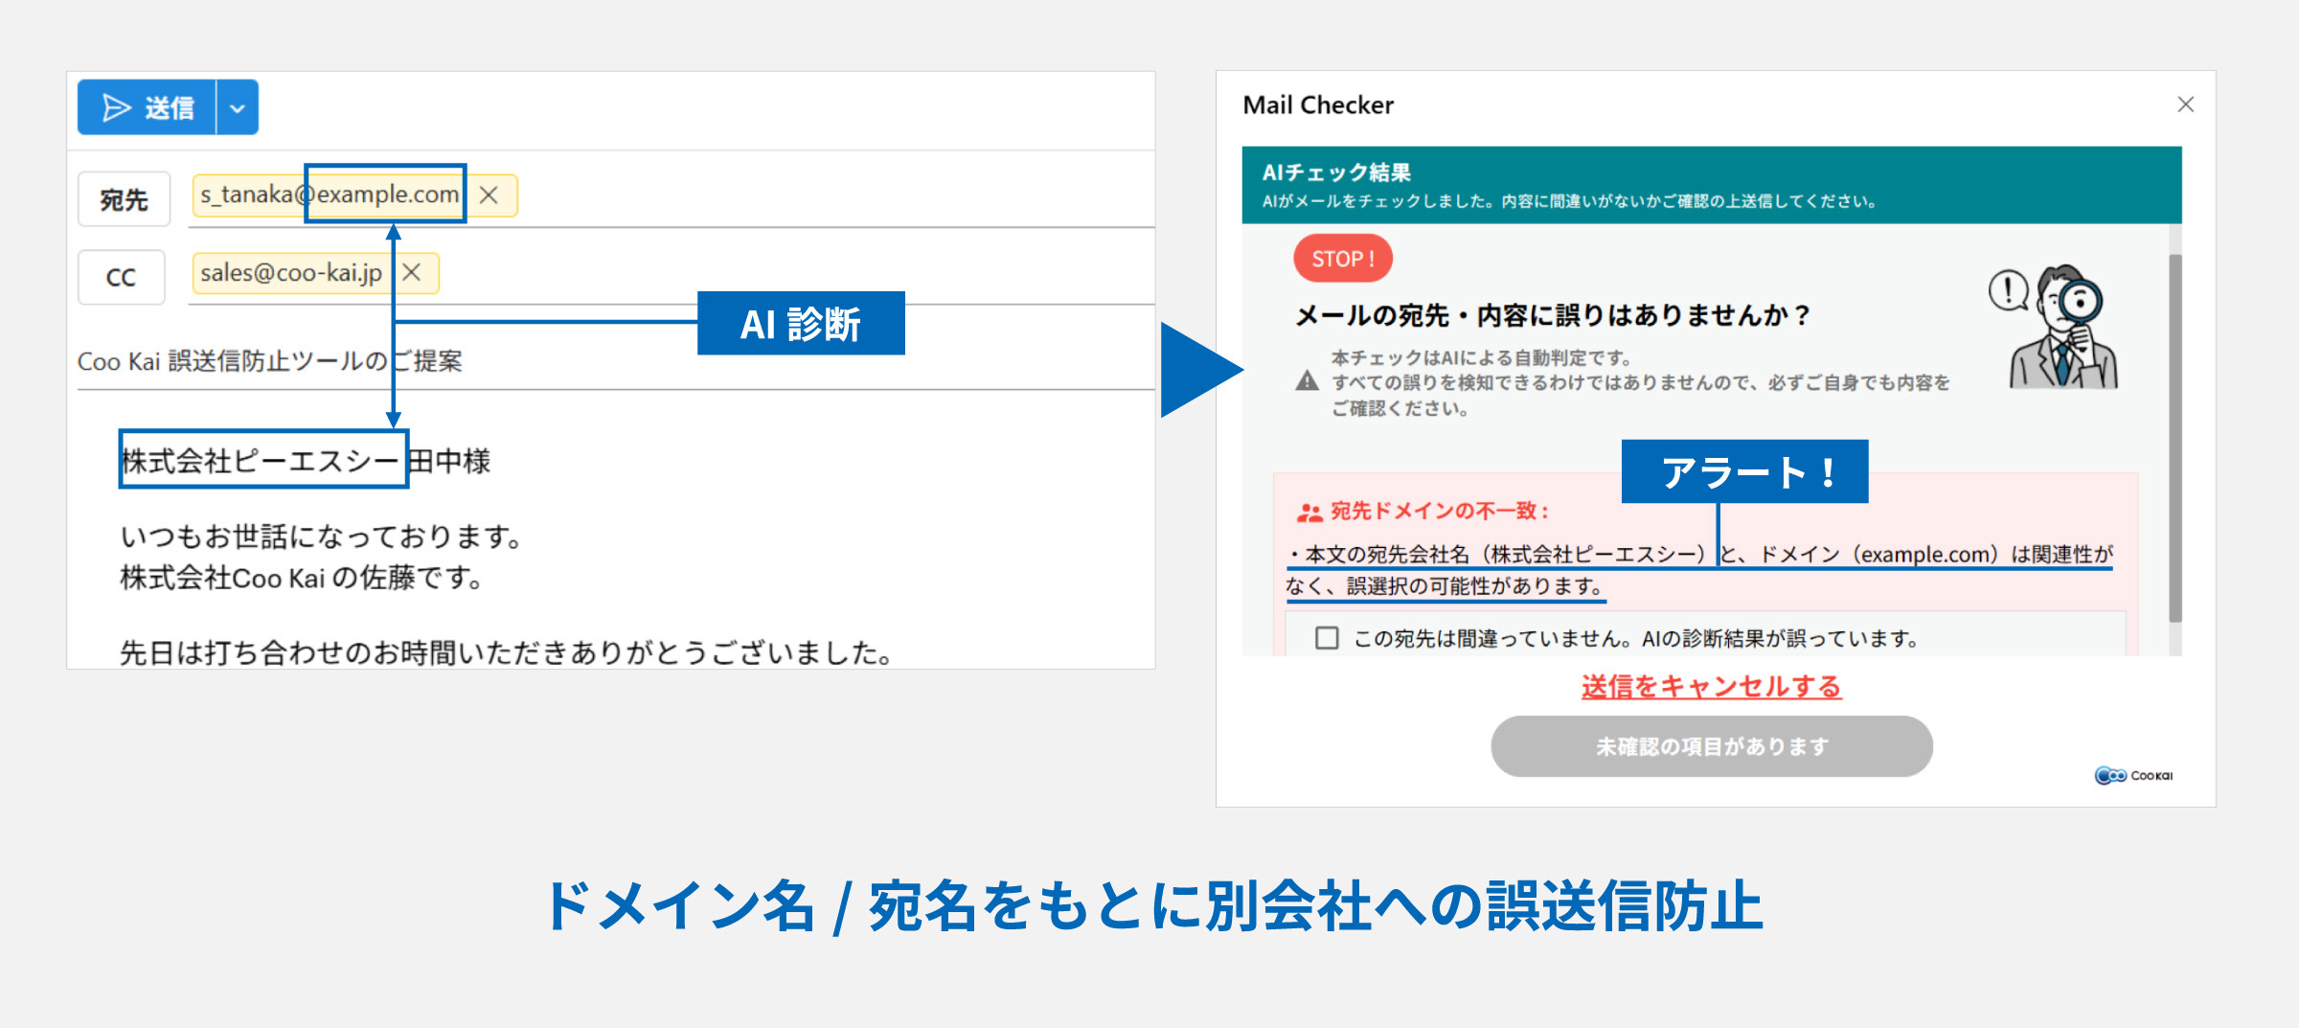Click the Mail Checker title
The image size is (2299, 1028).
click(x=1317, y=105)
